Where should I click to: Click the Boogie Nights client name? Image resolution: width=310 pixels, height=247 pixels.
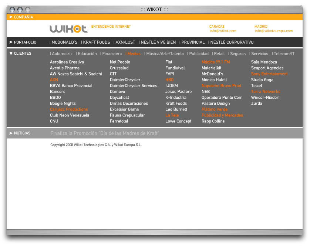pyautogui.click(x=63, y=104)
